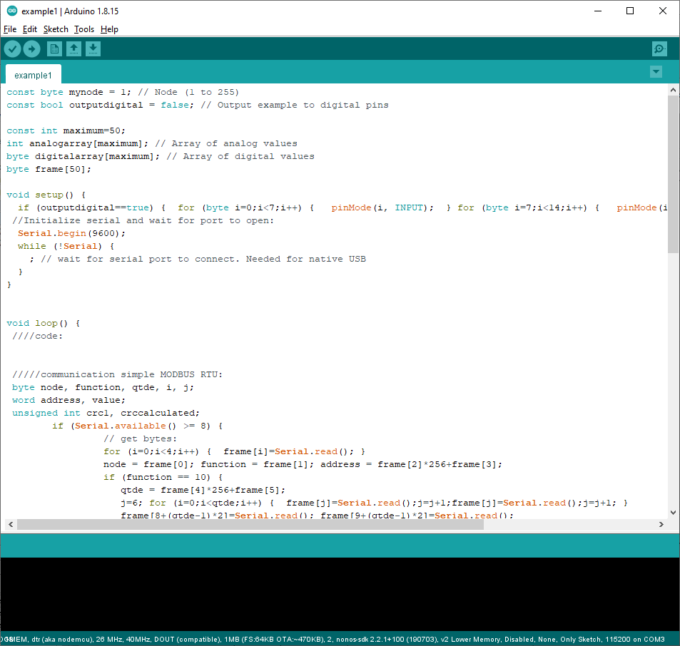
Task: Click the scroll up arrow of editor
Action: click(x=673, y=90)
